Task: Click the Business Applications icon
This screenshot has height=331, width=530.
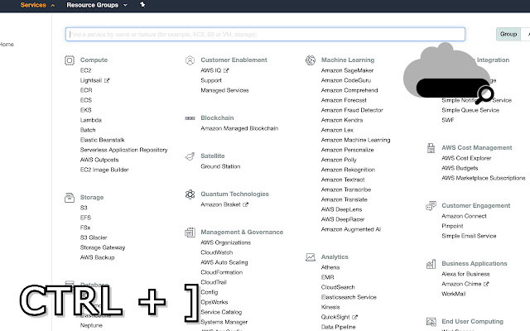Action: click(431, 264)
